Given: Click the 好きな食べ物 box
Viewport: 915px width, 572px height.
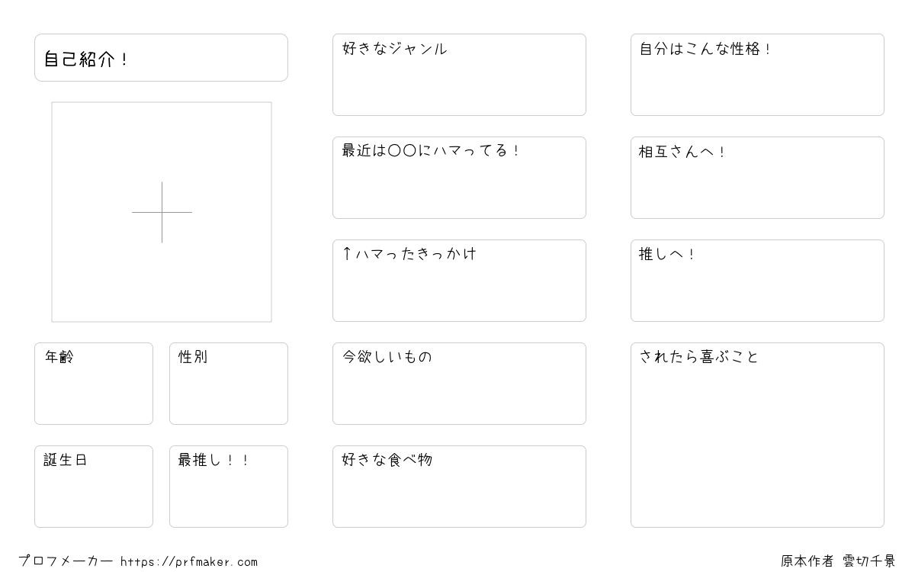Looking at the screenshot, I should (x=459, y=487).
